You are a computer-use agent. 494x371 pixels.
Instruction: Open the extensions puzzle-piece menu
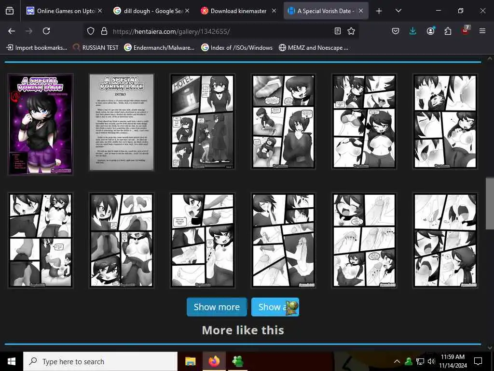(448, 31)
